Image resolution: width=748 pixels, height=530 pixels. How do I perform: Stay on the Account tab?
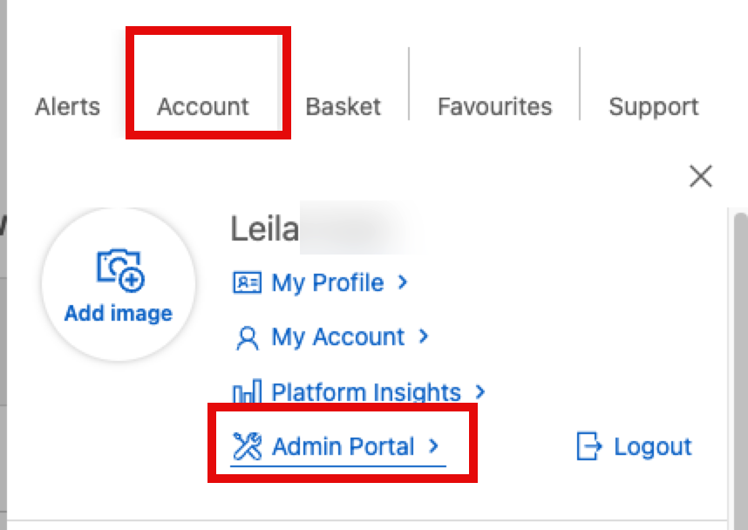[202, 106]
